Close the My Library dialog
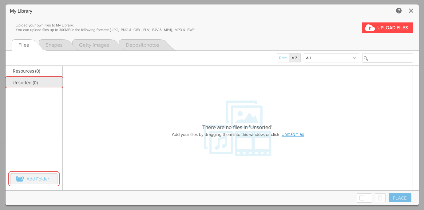Screen dimensions: 424x210 [411, 11]
